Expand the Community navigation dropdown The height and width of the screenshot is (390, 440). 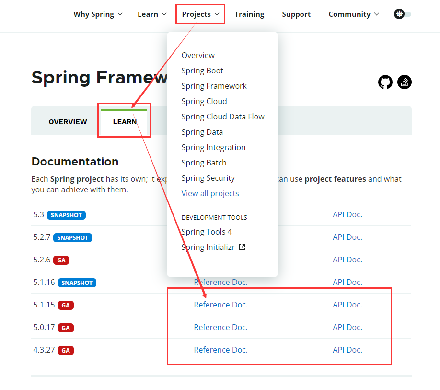[x=354, y=14]
